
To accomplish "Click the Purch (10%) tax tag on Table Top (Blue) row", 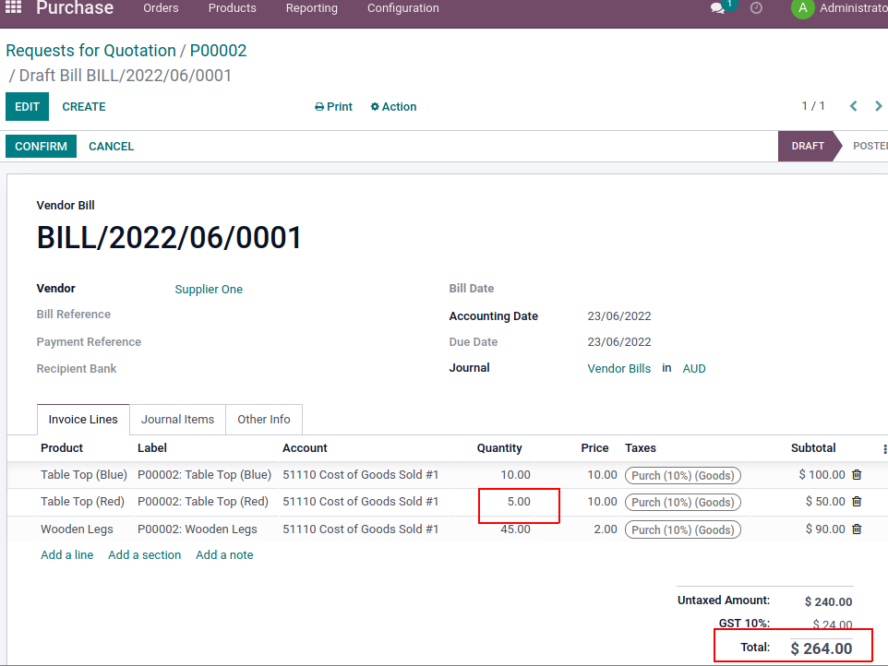I will click(682, 475).
